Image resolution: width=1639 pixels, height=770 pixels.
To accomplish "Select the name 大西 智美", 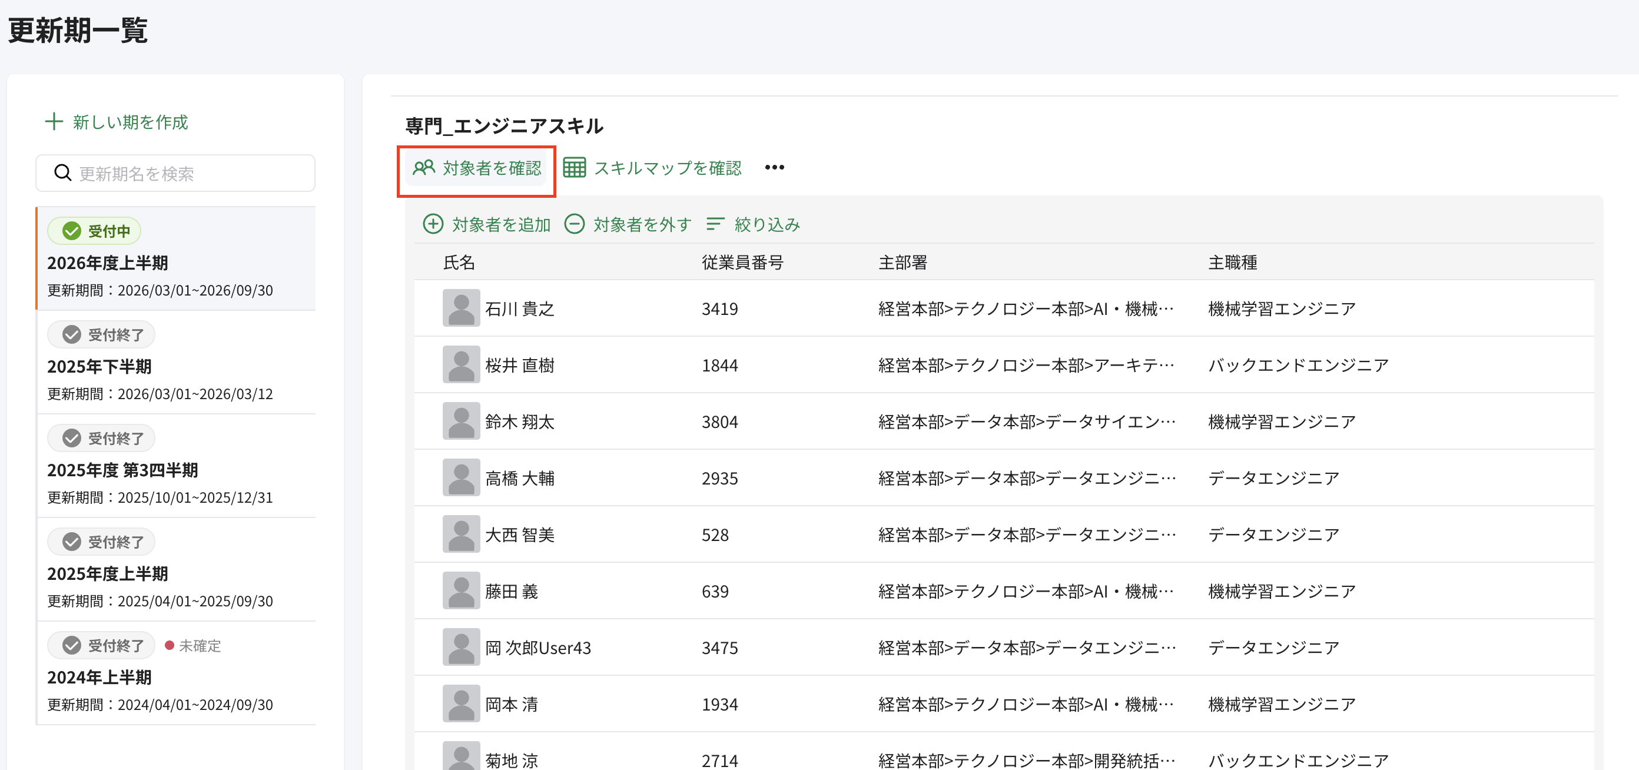I will point(520,535).
